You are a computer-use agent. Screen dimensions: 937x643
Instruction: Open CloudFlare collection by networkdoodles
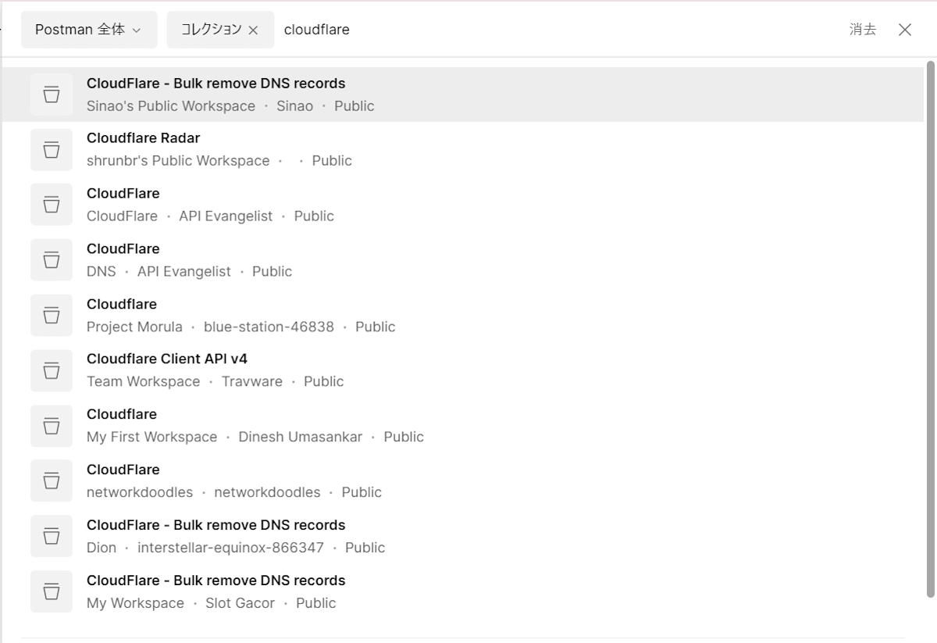(x=462, y=481)
